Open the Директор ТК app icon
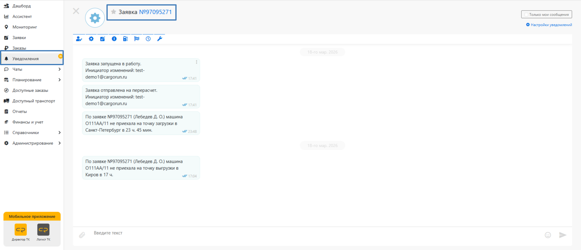The image size is (581, 250). pos(21,230)
